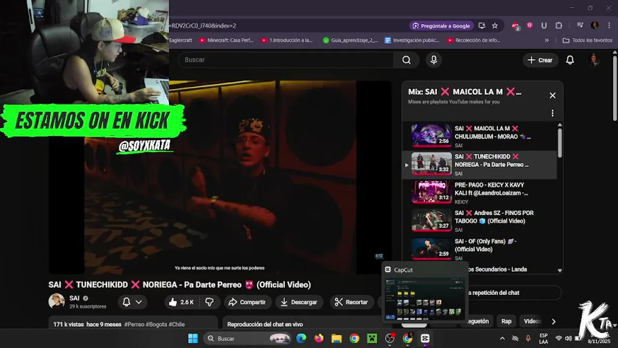Open the Windows Start menu
The height and width of the screenshot is (348, 618).
[x=193, y=338]
